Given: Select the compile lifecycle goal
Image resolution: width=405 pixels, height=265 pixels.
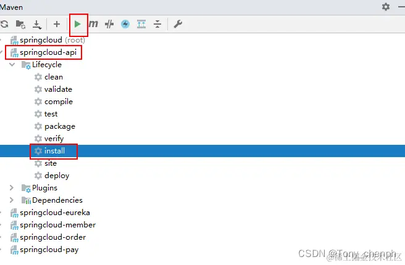Looking at the screenshot, I should pyautogui.click(x=59, y=102).
